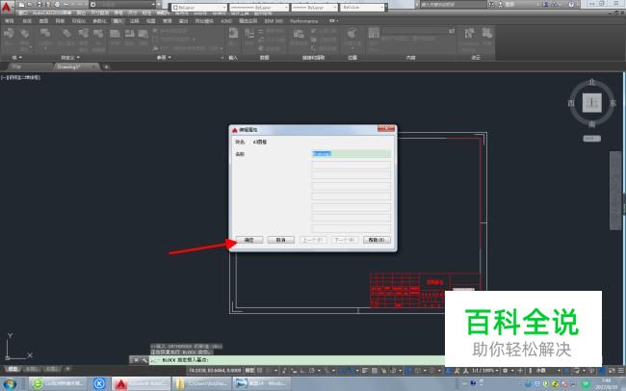Open the BIM 360 ribbon tab
This screenshot has height=391, width=626.
pos(274,21)
